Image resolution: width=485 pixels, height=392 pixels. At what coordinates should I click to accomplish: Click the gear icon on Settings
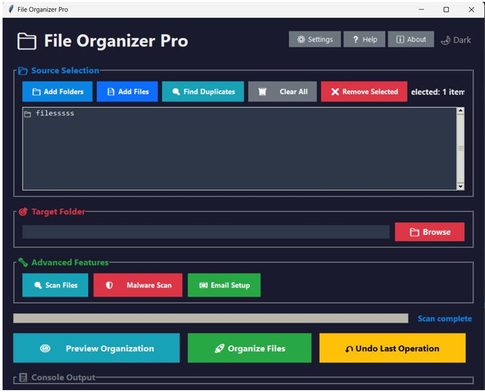[301, 39]
